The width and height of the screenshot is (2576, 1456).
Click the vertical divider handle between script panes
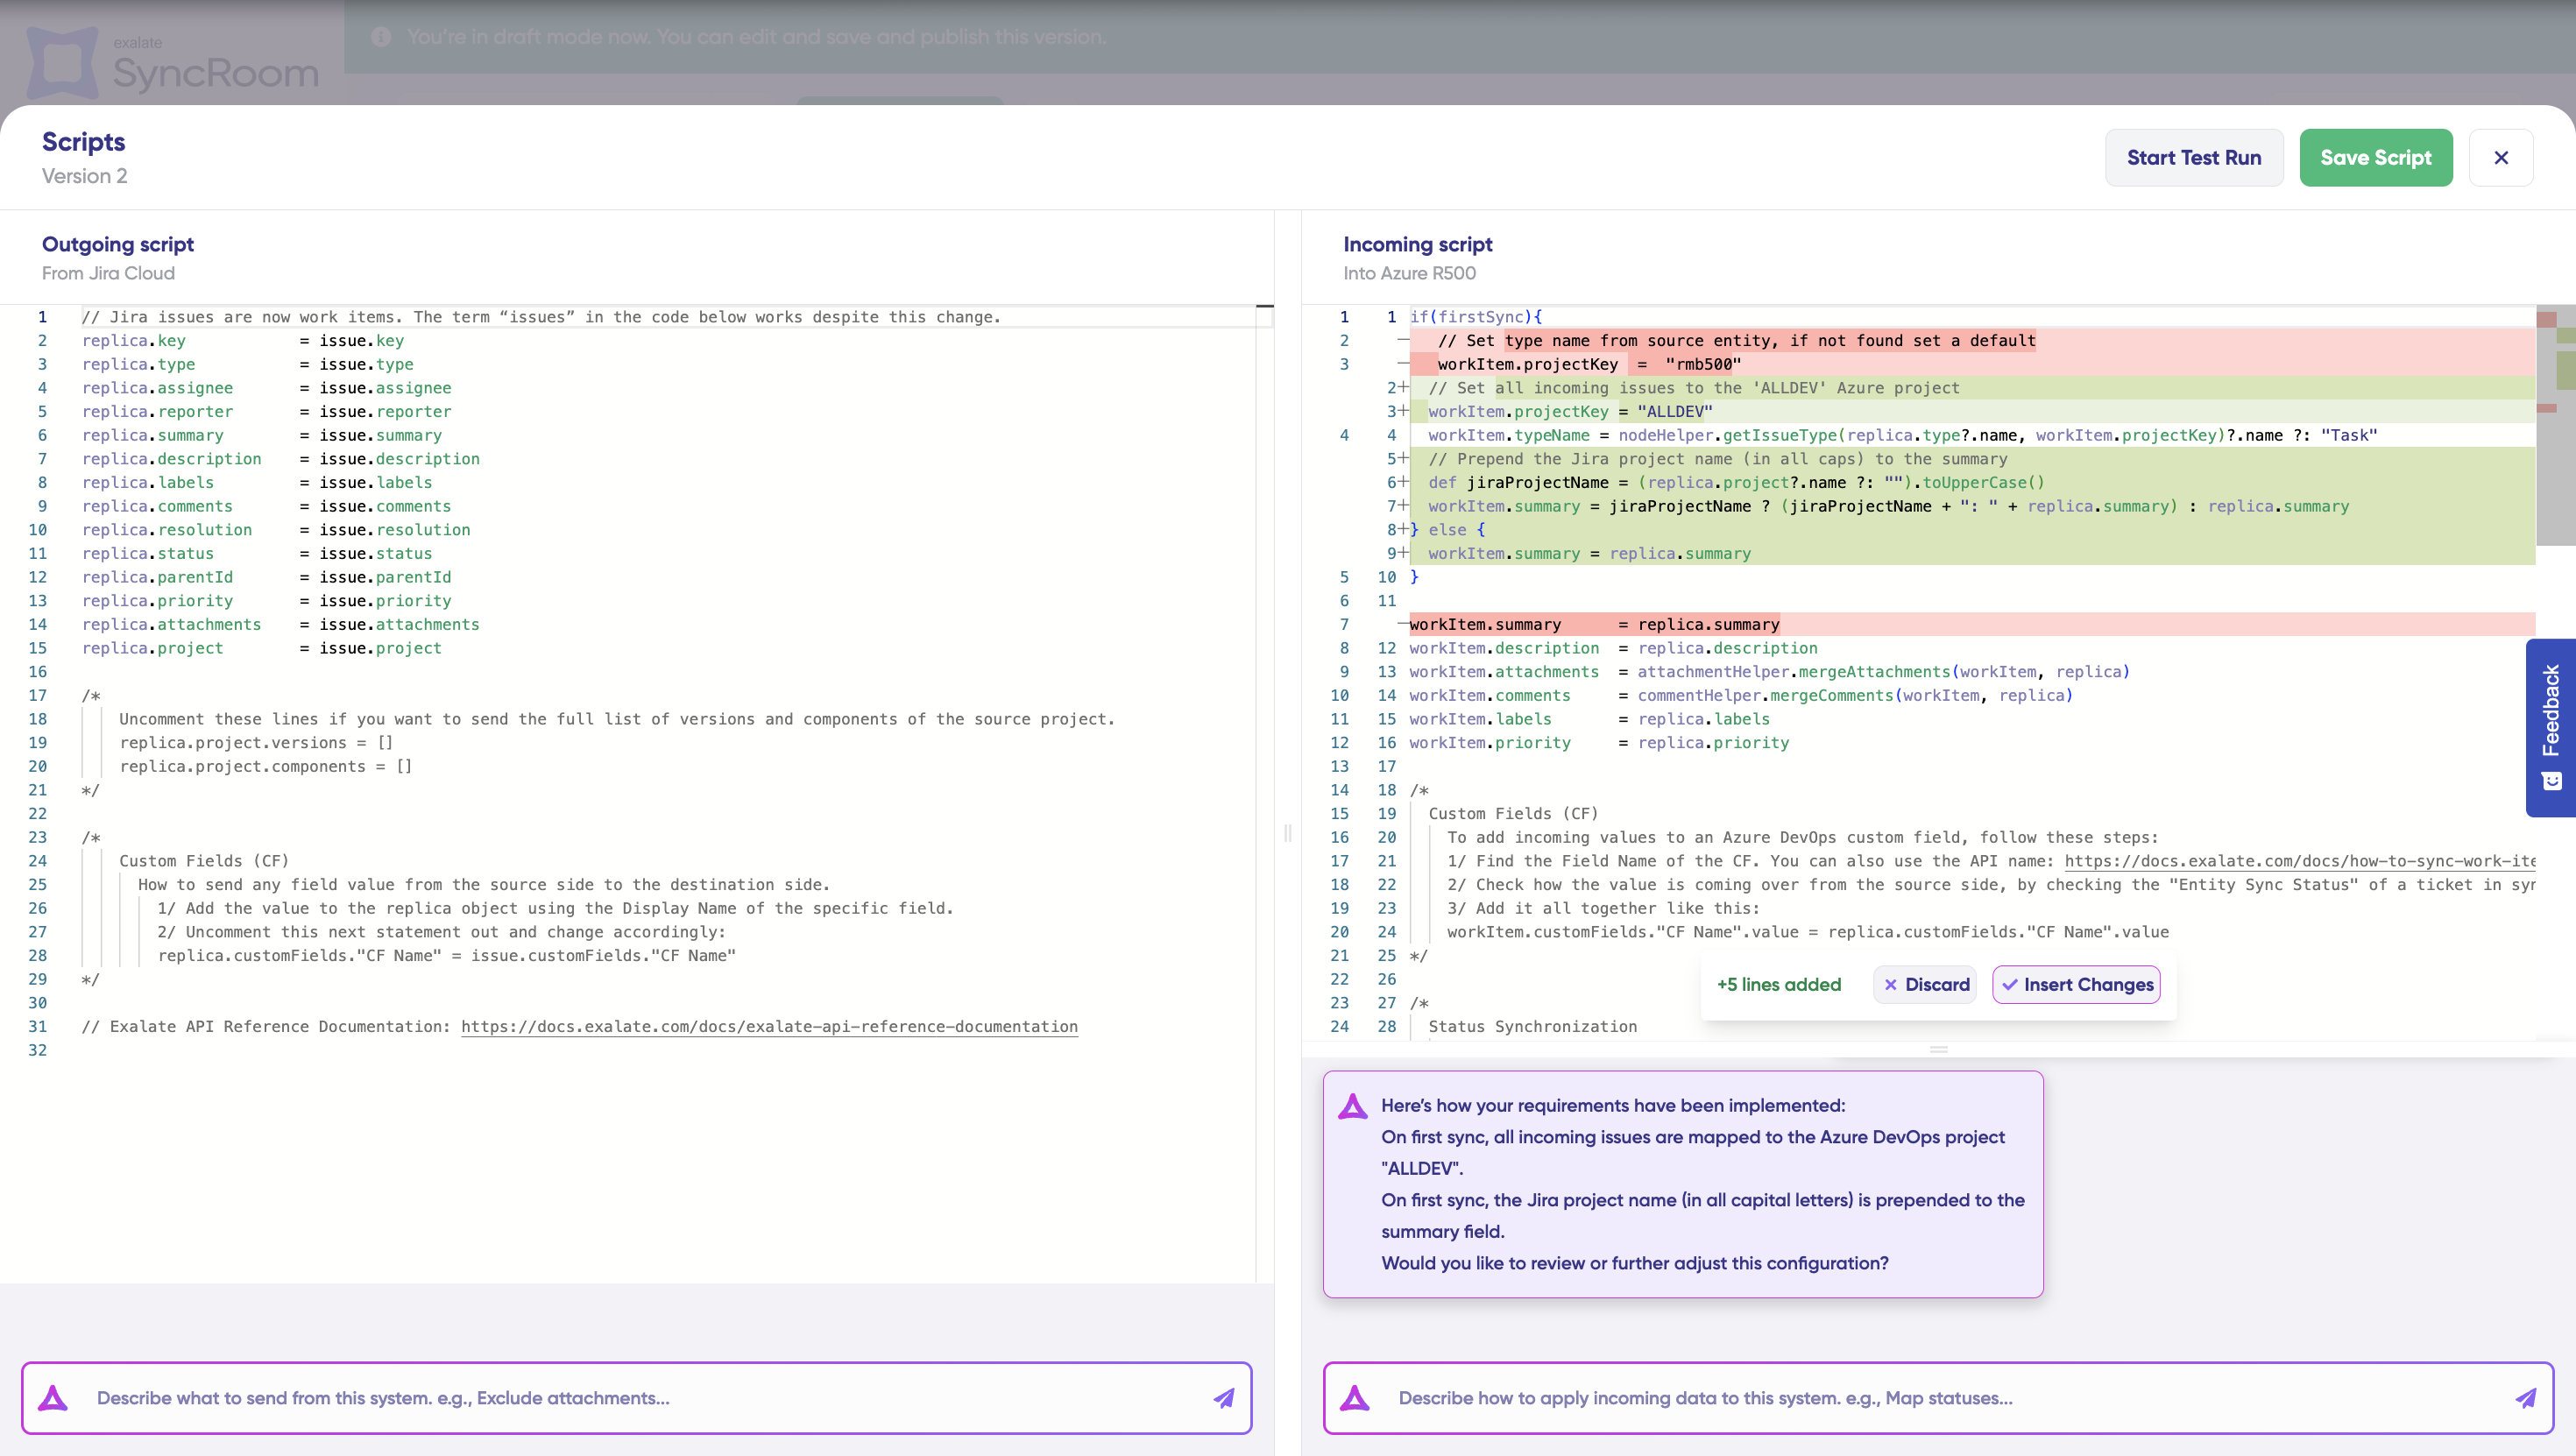coord(1288,832)
